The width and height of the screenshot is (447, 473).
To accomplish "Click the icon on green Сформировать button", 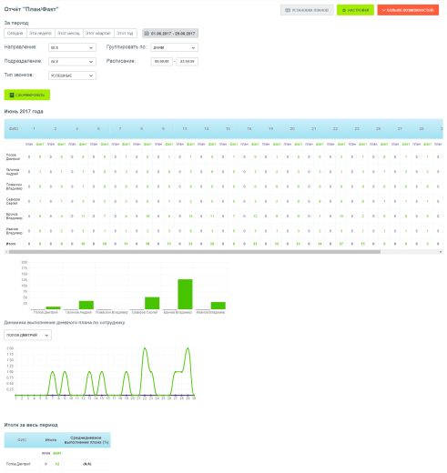I will tap(12, 95).
